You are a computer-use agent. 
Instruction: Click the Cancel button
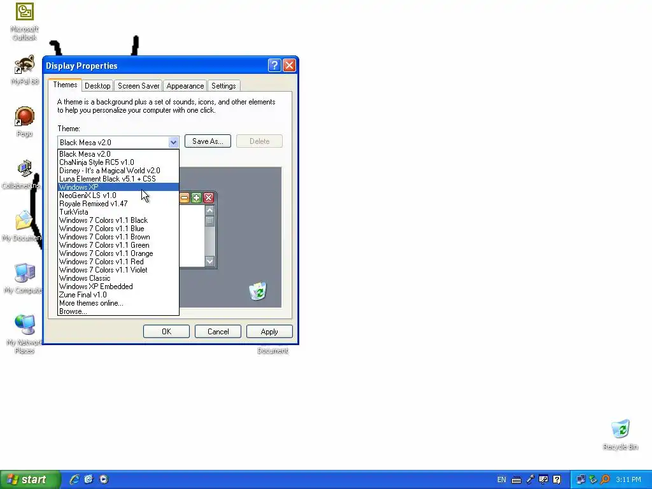pos(218,331)
